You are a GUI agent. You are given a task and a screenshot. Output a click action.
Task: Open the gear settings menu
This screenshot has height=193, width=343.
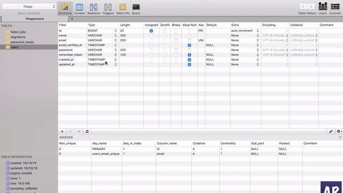[339, 131]
